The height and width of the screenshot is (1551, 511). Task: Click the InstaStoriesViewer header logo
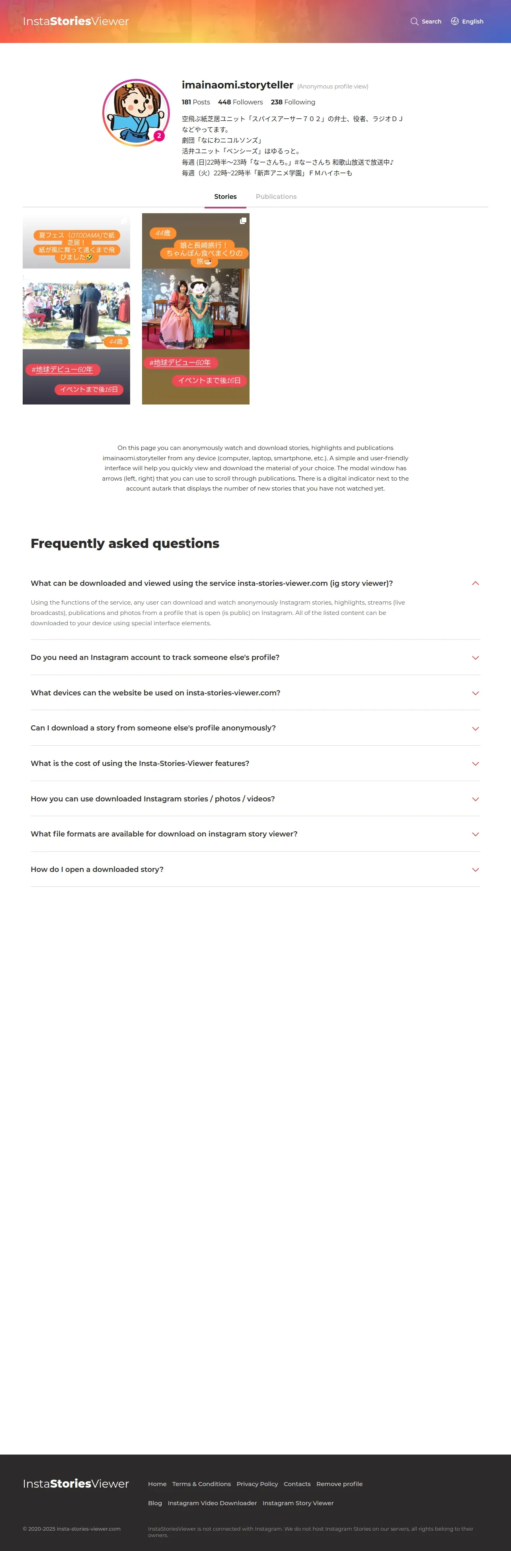click(x=76, y=21)
